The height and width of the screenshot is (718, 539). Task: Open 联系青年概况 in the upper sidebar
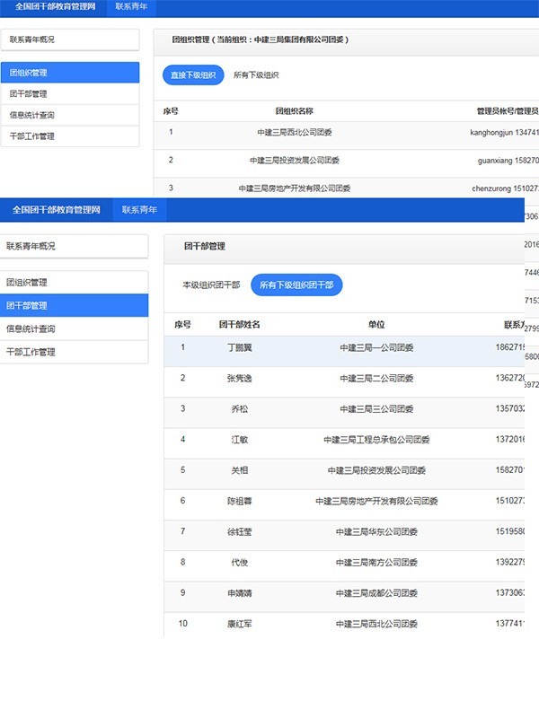pos(70,39)
